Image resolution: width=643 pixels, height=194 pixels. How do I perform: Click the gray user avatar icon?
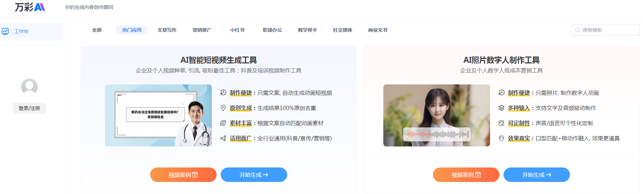point(29,86)
